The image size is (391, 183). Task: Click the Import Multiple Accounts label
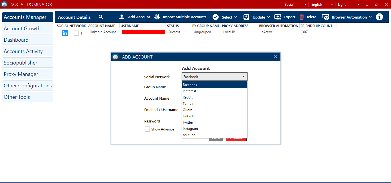(184, 17)
